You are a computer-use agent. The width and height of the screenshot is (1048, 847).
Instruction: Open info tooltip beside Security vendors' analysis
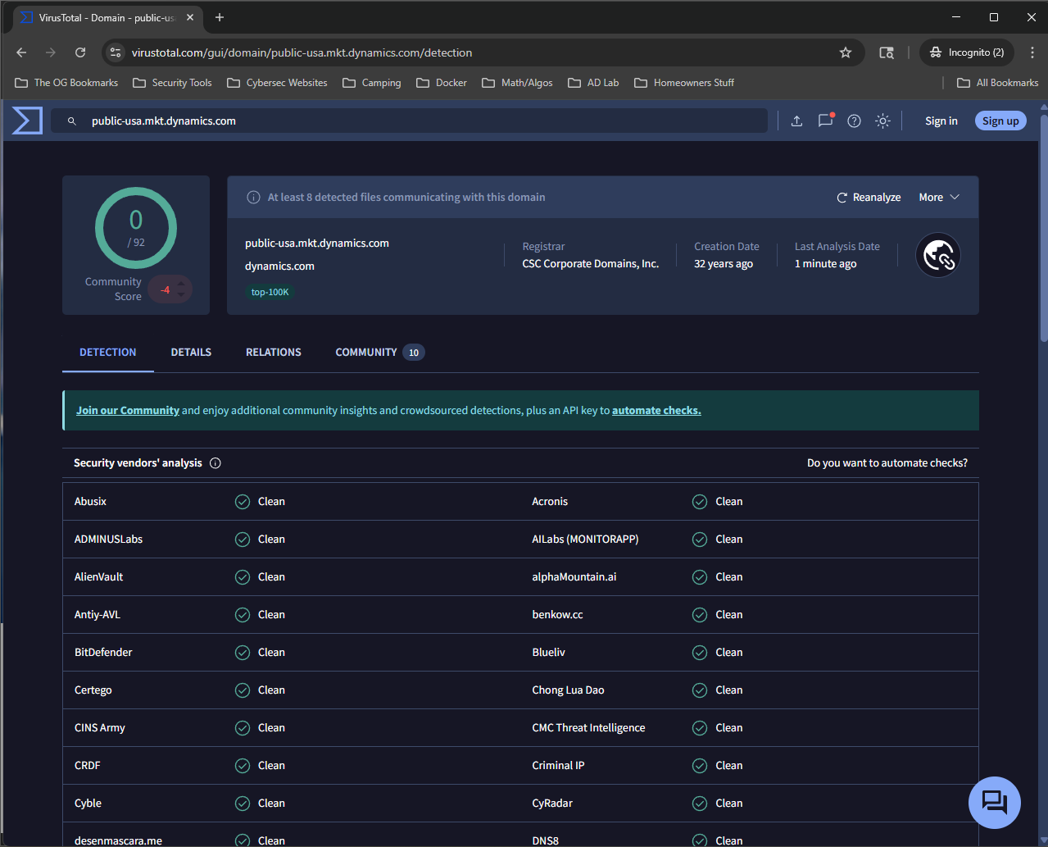tap(215, 462)
